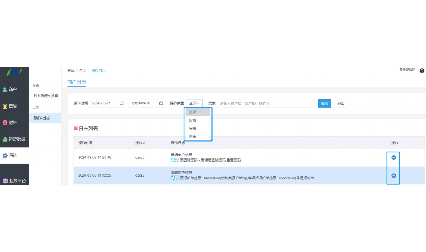The height and width of the screenshot is (252, 426).
Task: Open 打印模板设置 in the settings submenu
Action: point(46,96)
